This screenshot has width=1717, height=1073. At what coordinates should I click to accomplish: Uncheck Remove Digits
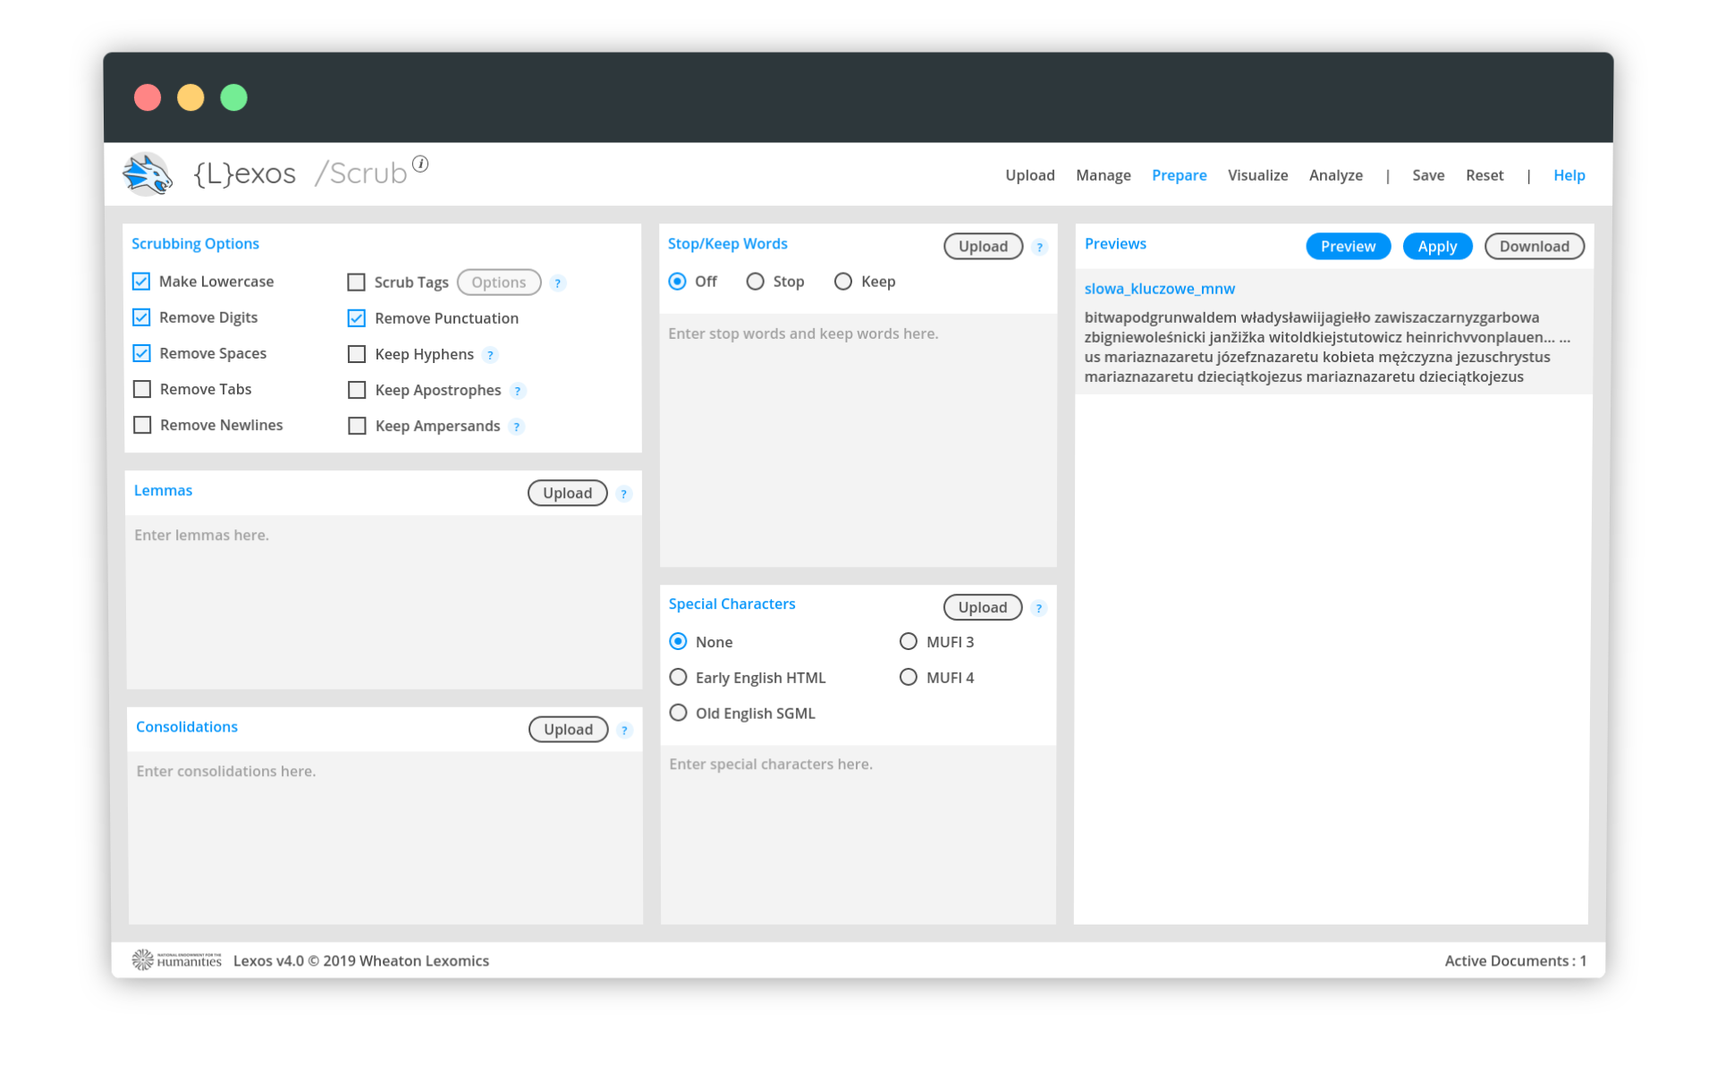(141, 317)
